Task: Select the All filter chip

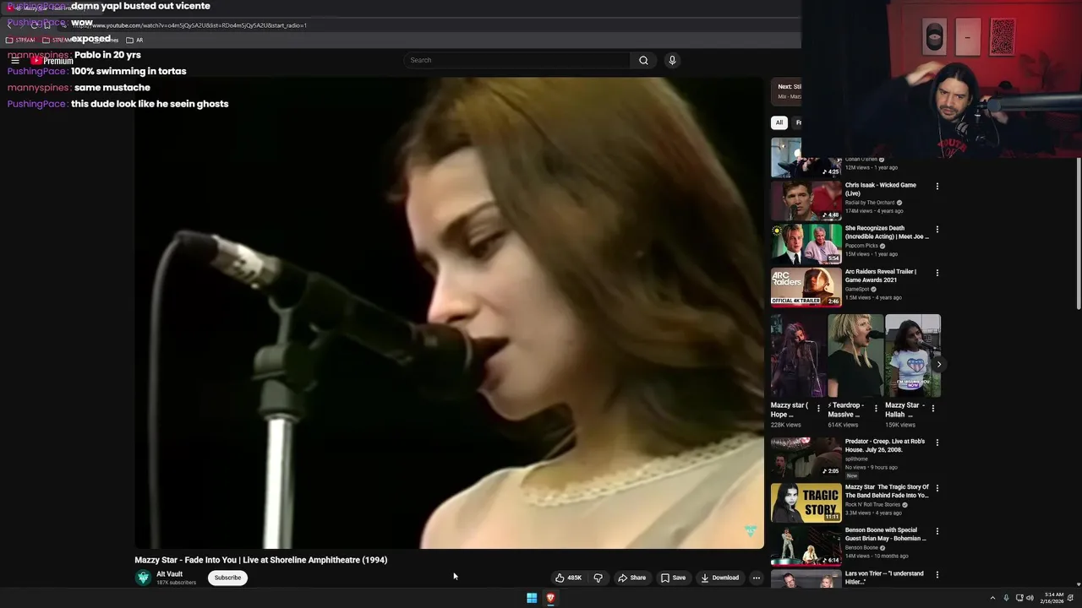Action: click(x=779, y=122)
